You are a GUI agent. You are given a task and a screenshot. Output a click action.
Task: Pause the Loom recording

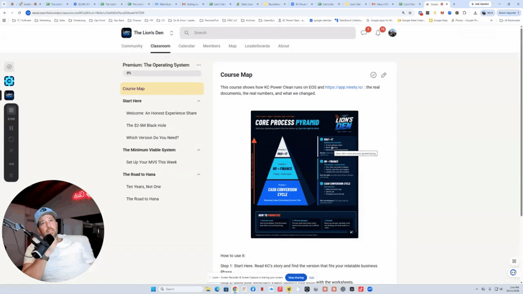(x=11, y=128)
